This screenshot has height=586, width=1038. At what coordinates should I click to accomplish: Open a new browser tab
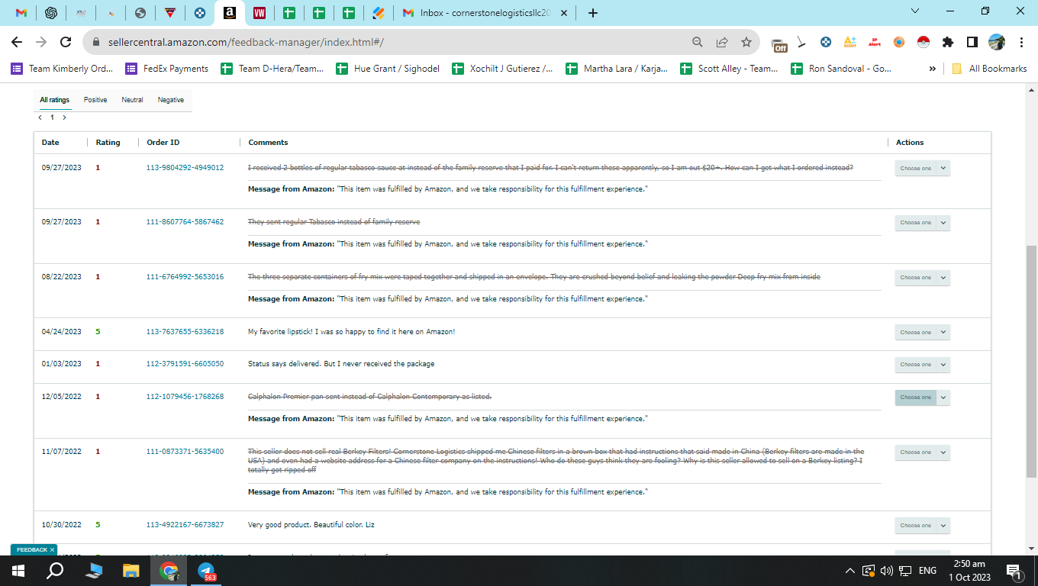[593, 13]
